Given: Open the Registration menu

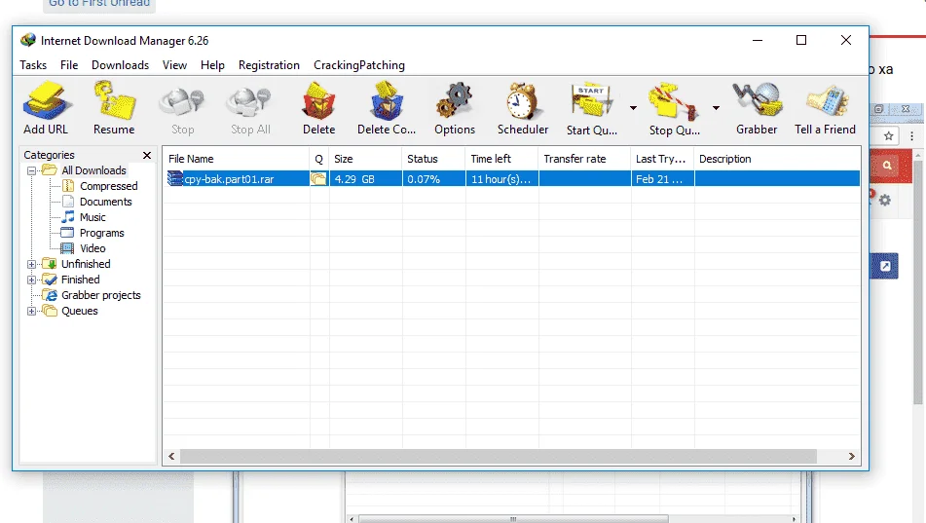Looking at the screenshot, I should pos(269,65).
